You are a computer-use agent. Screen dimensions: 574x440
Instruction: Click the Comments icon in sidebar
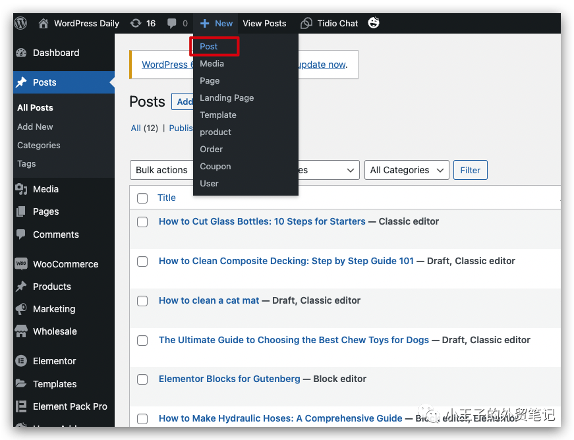point(21,234)
